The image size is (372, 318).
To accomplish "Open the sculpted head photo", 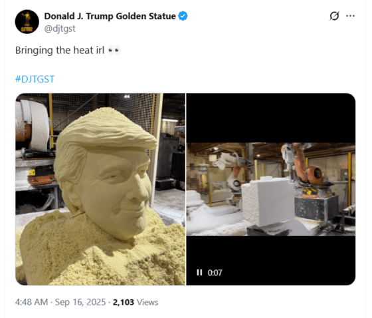I will (100, 189).
